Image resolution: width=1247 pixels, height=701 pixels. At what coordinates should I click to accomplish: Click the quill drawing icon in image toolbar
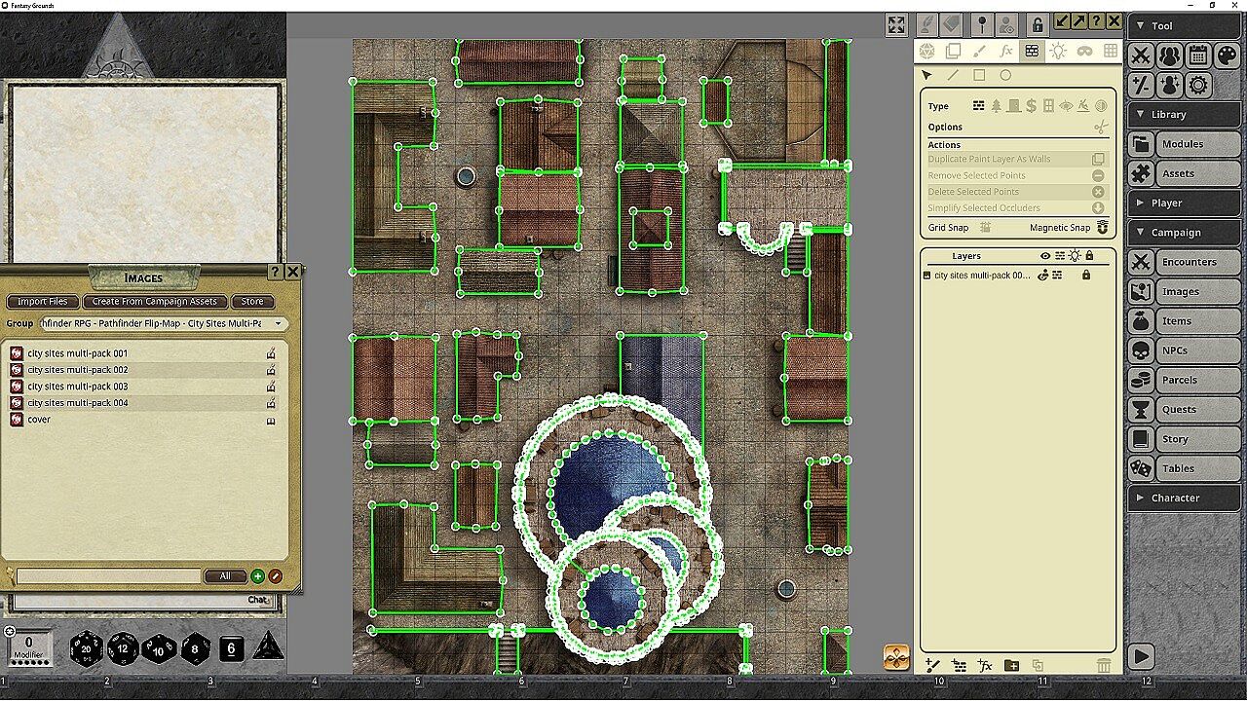(926, 23)
